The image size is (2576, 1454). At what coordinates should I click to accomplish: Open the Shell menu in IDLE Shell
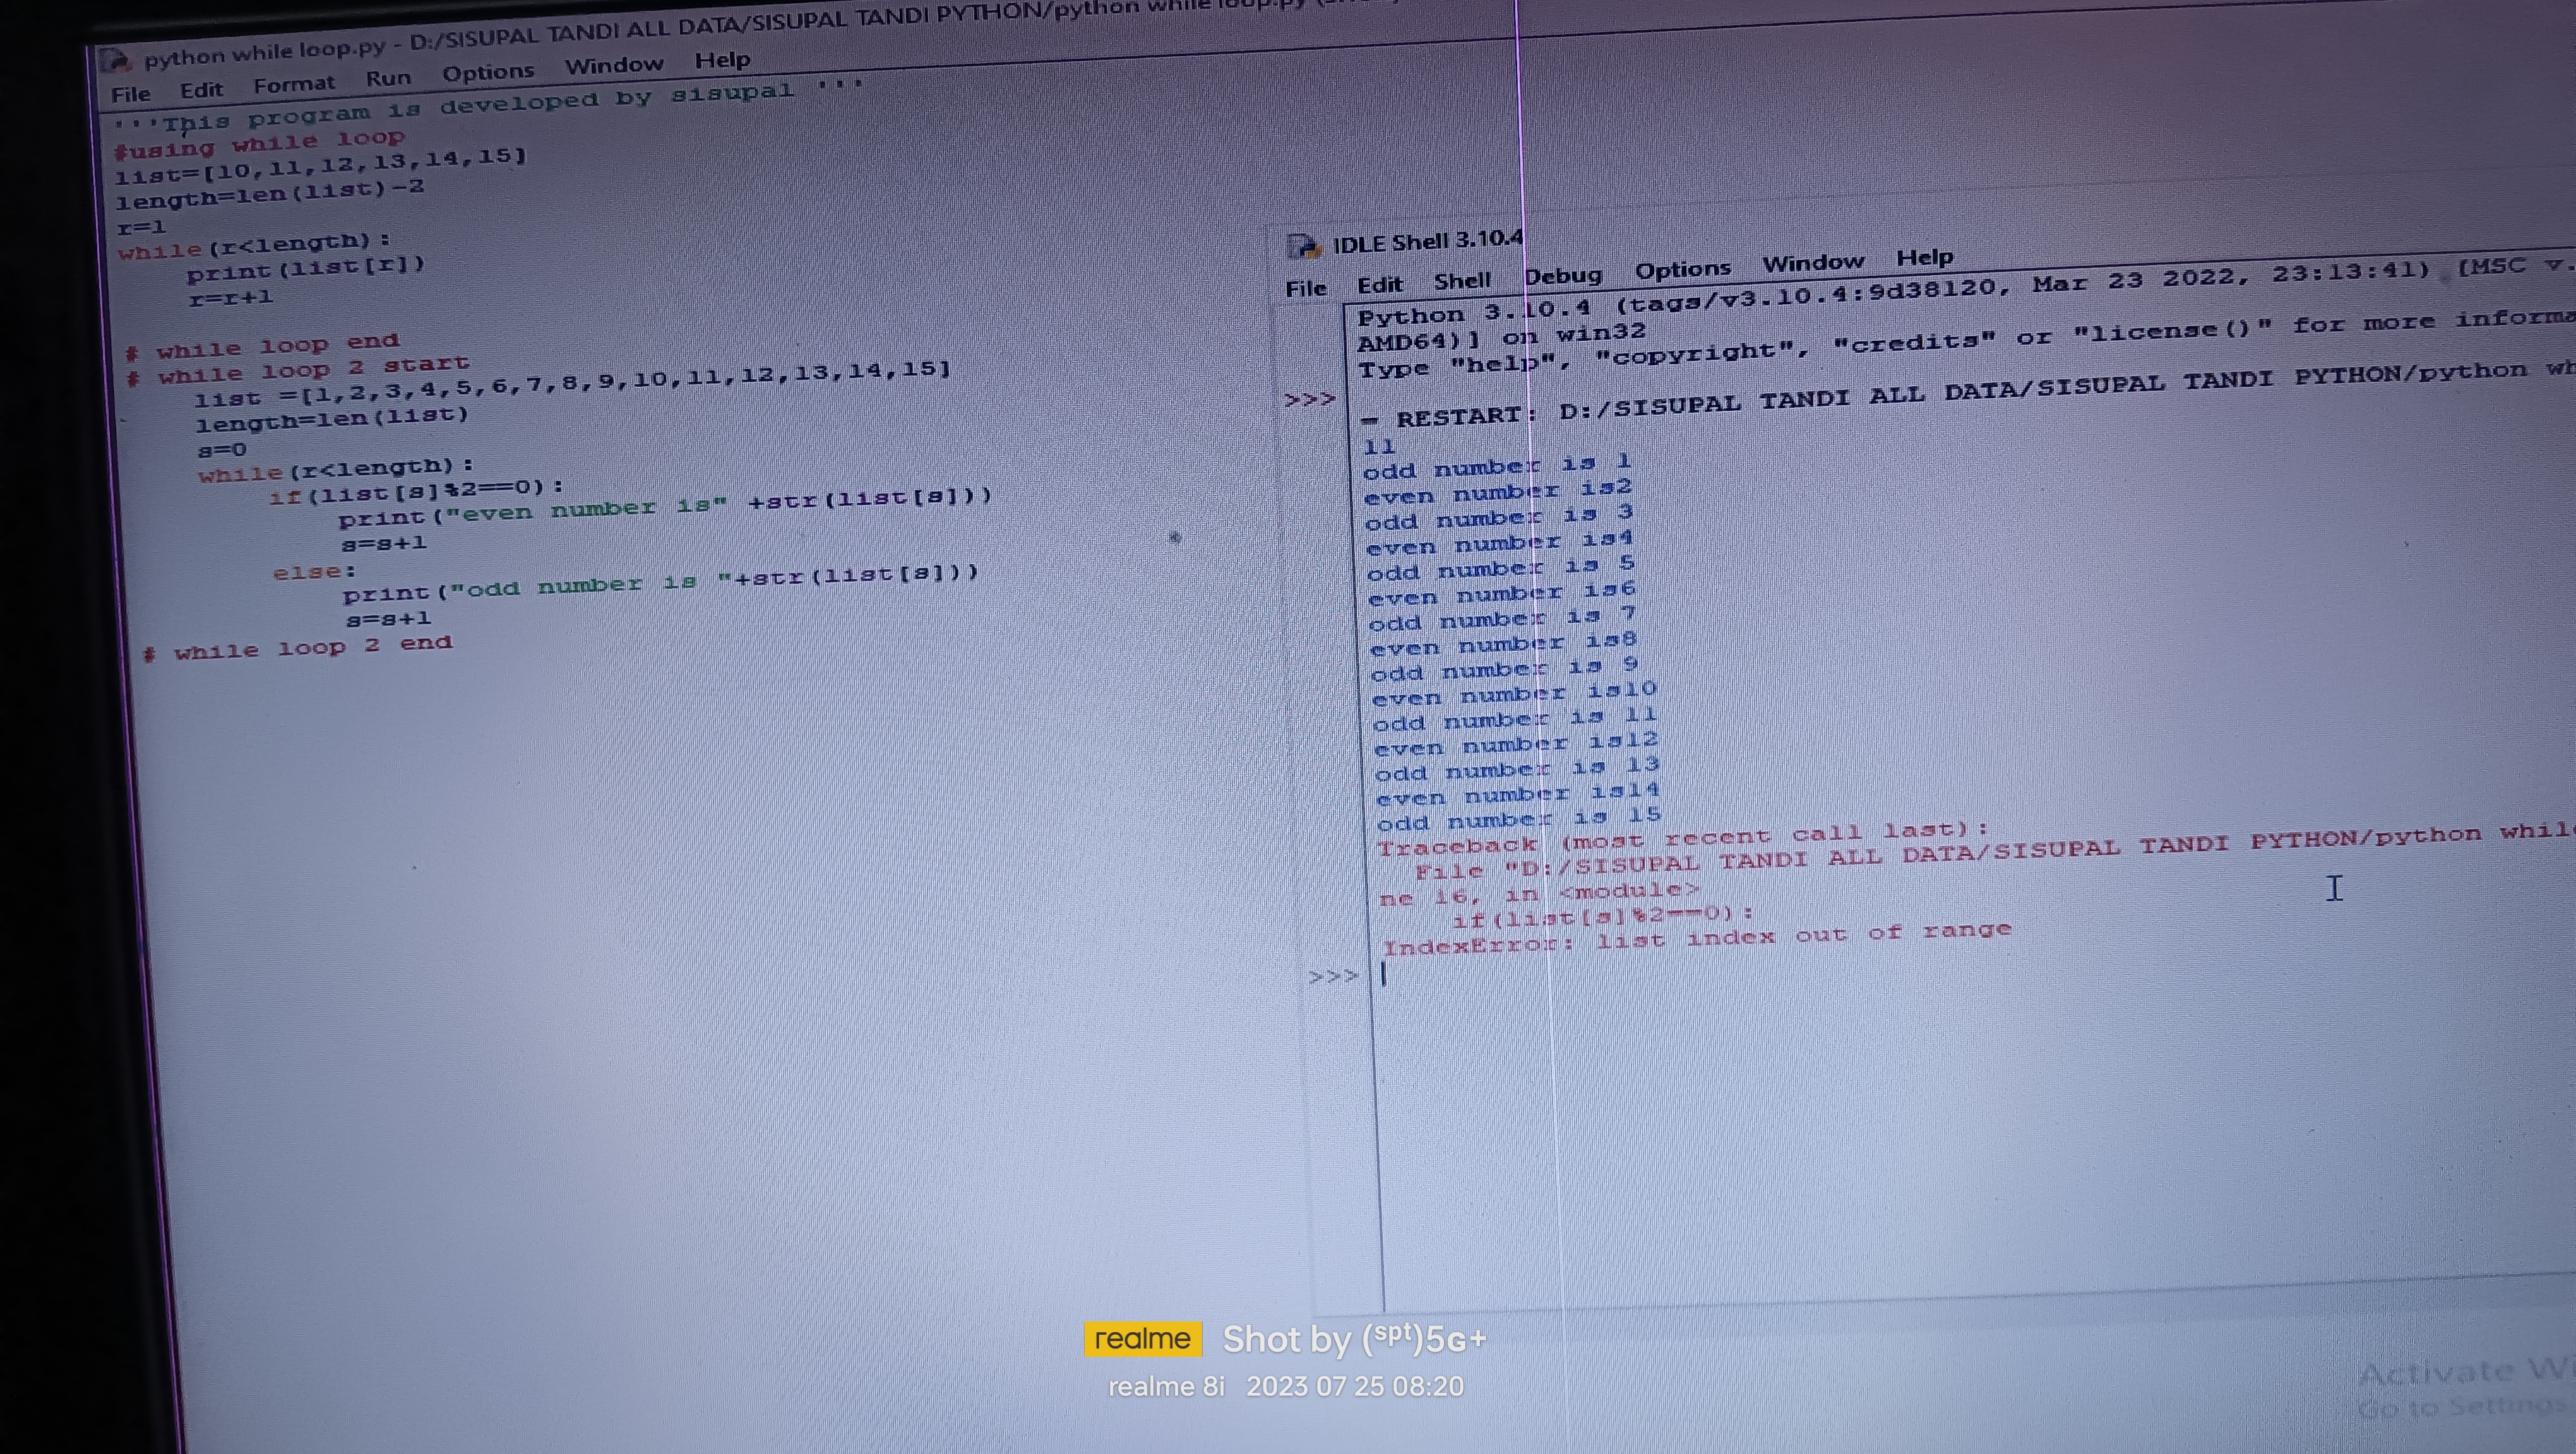pyautogui.click(x=1462, y=281)
